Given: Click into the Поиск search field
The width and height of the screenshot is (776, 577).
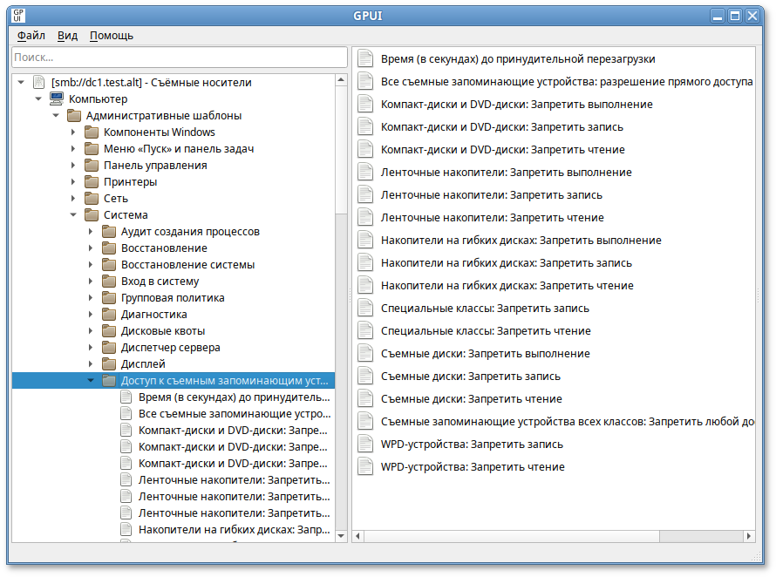Looking at the screenshot, I should [x=179, y=58].
